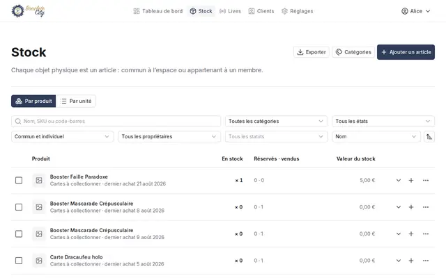Click the 5,00 € stock value
Screen dimensions: 446x278
[367, 181]
